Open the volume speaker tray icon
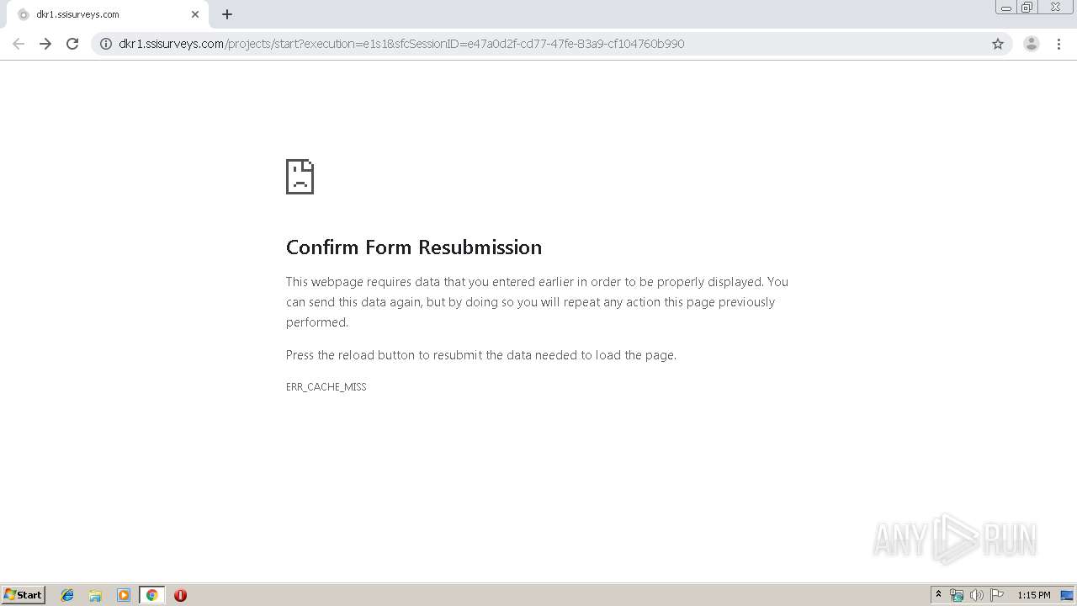Viewport: 1077px width, 606px height. 976,595
